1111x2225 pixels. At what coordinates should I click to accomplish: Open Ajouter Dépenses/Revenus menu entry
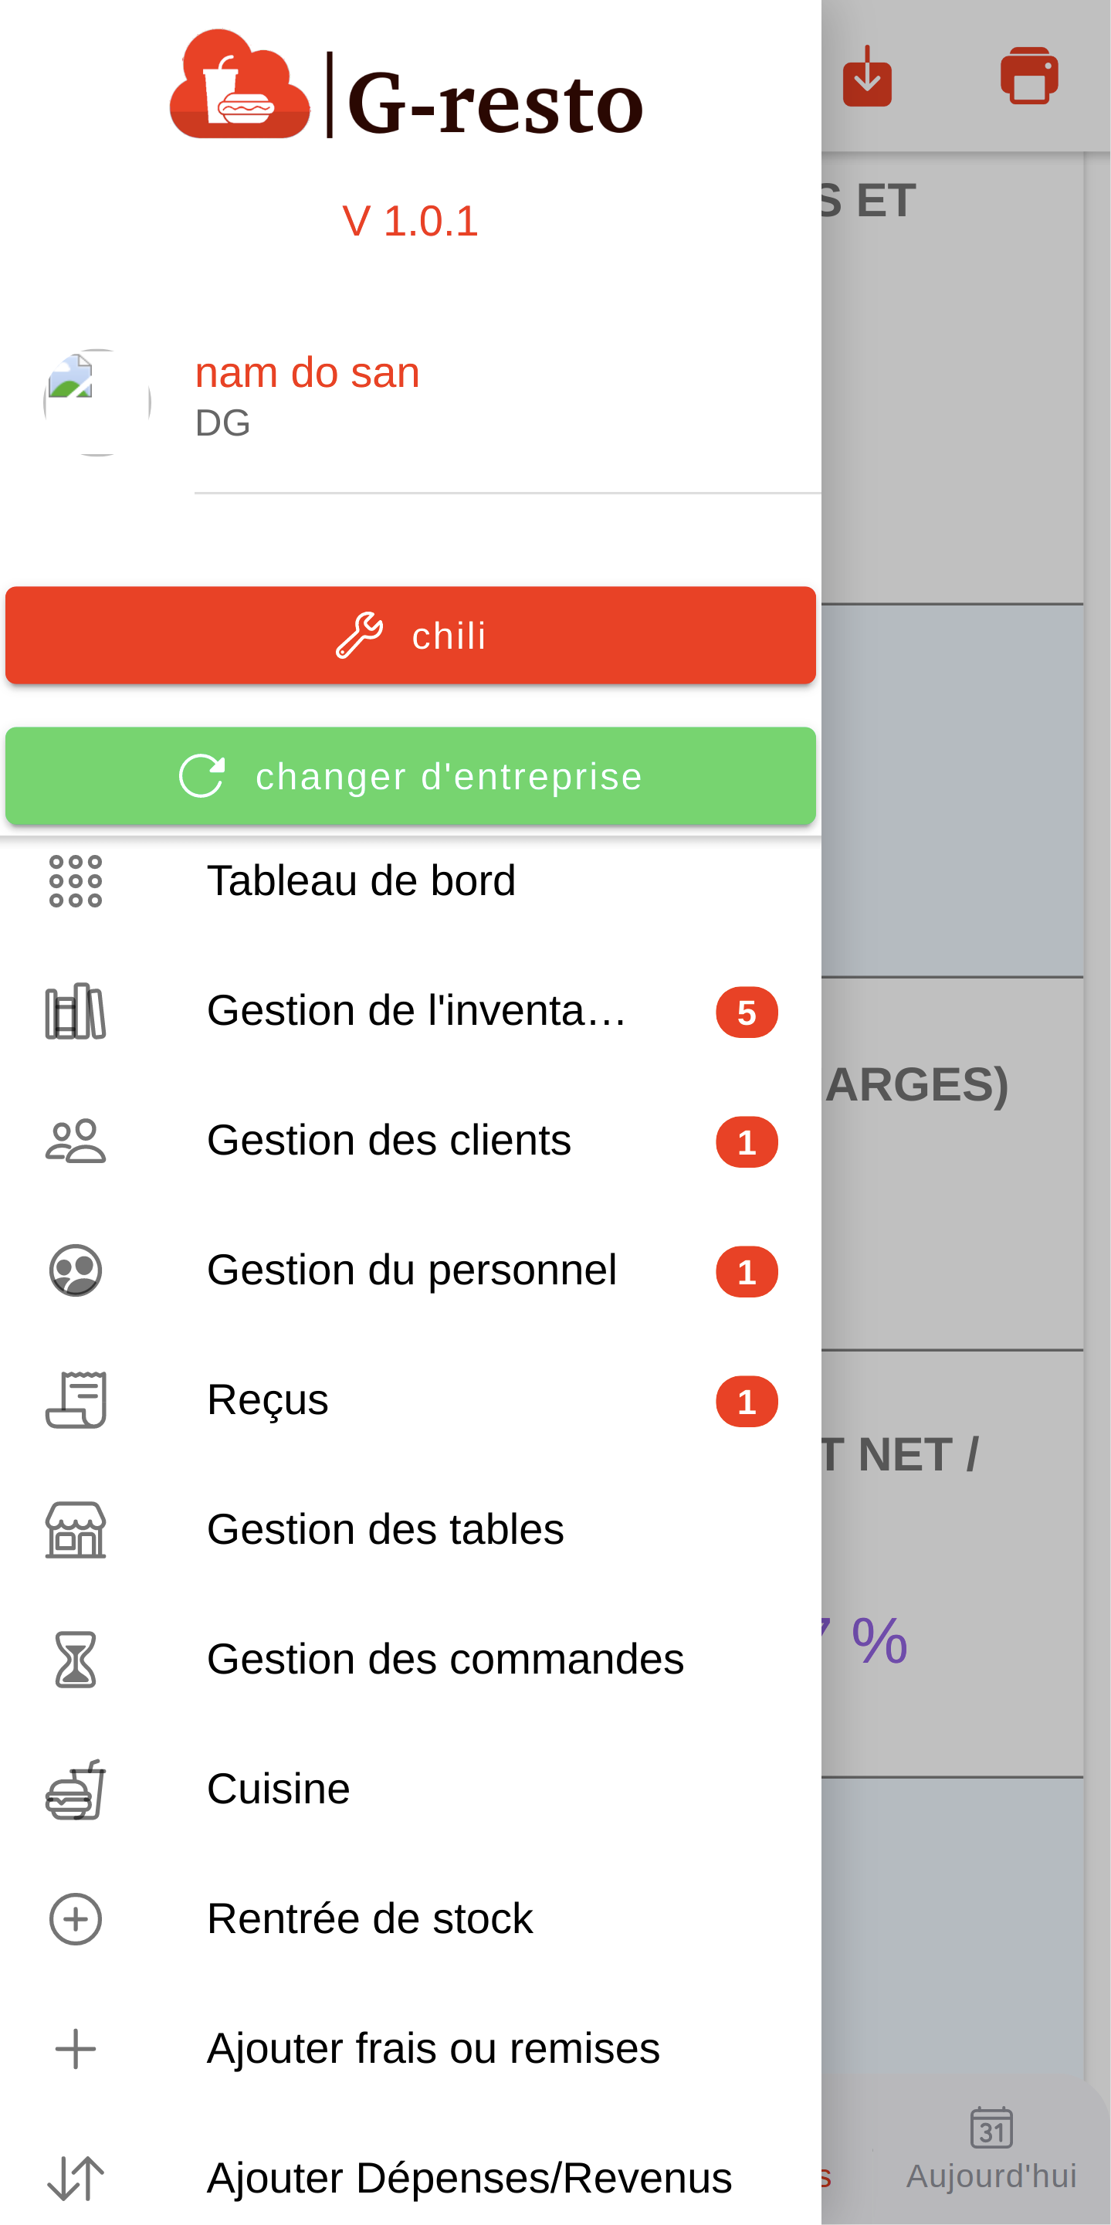(469, 2179)
